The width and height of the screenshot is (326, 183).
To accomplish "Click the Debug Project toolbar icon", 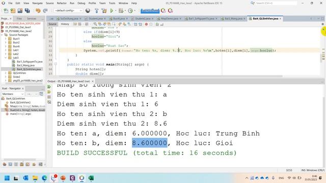I will 121,11.
